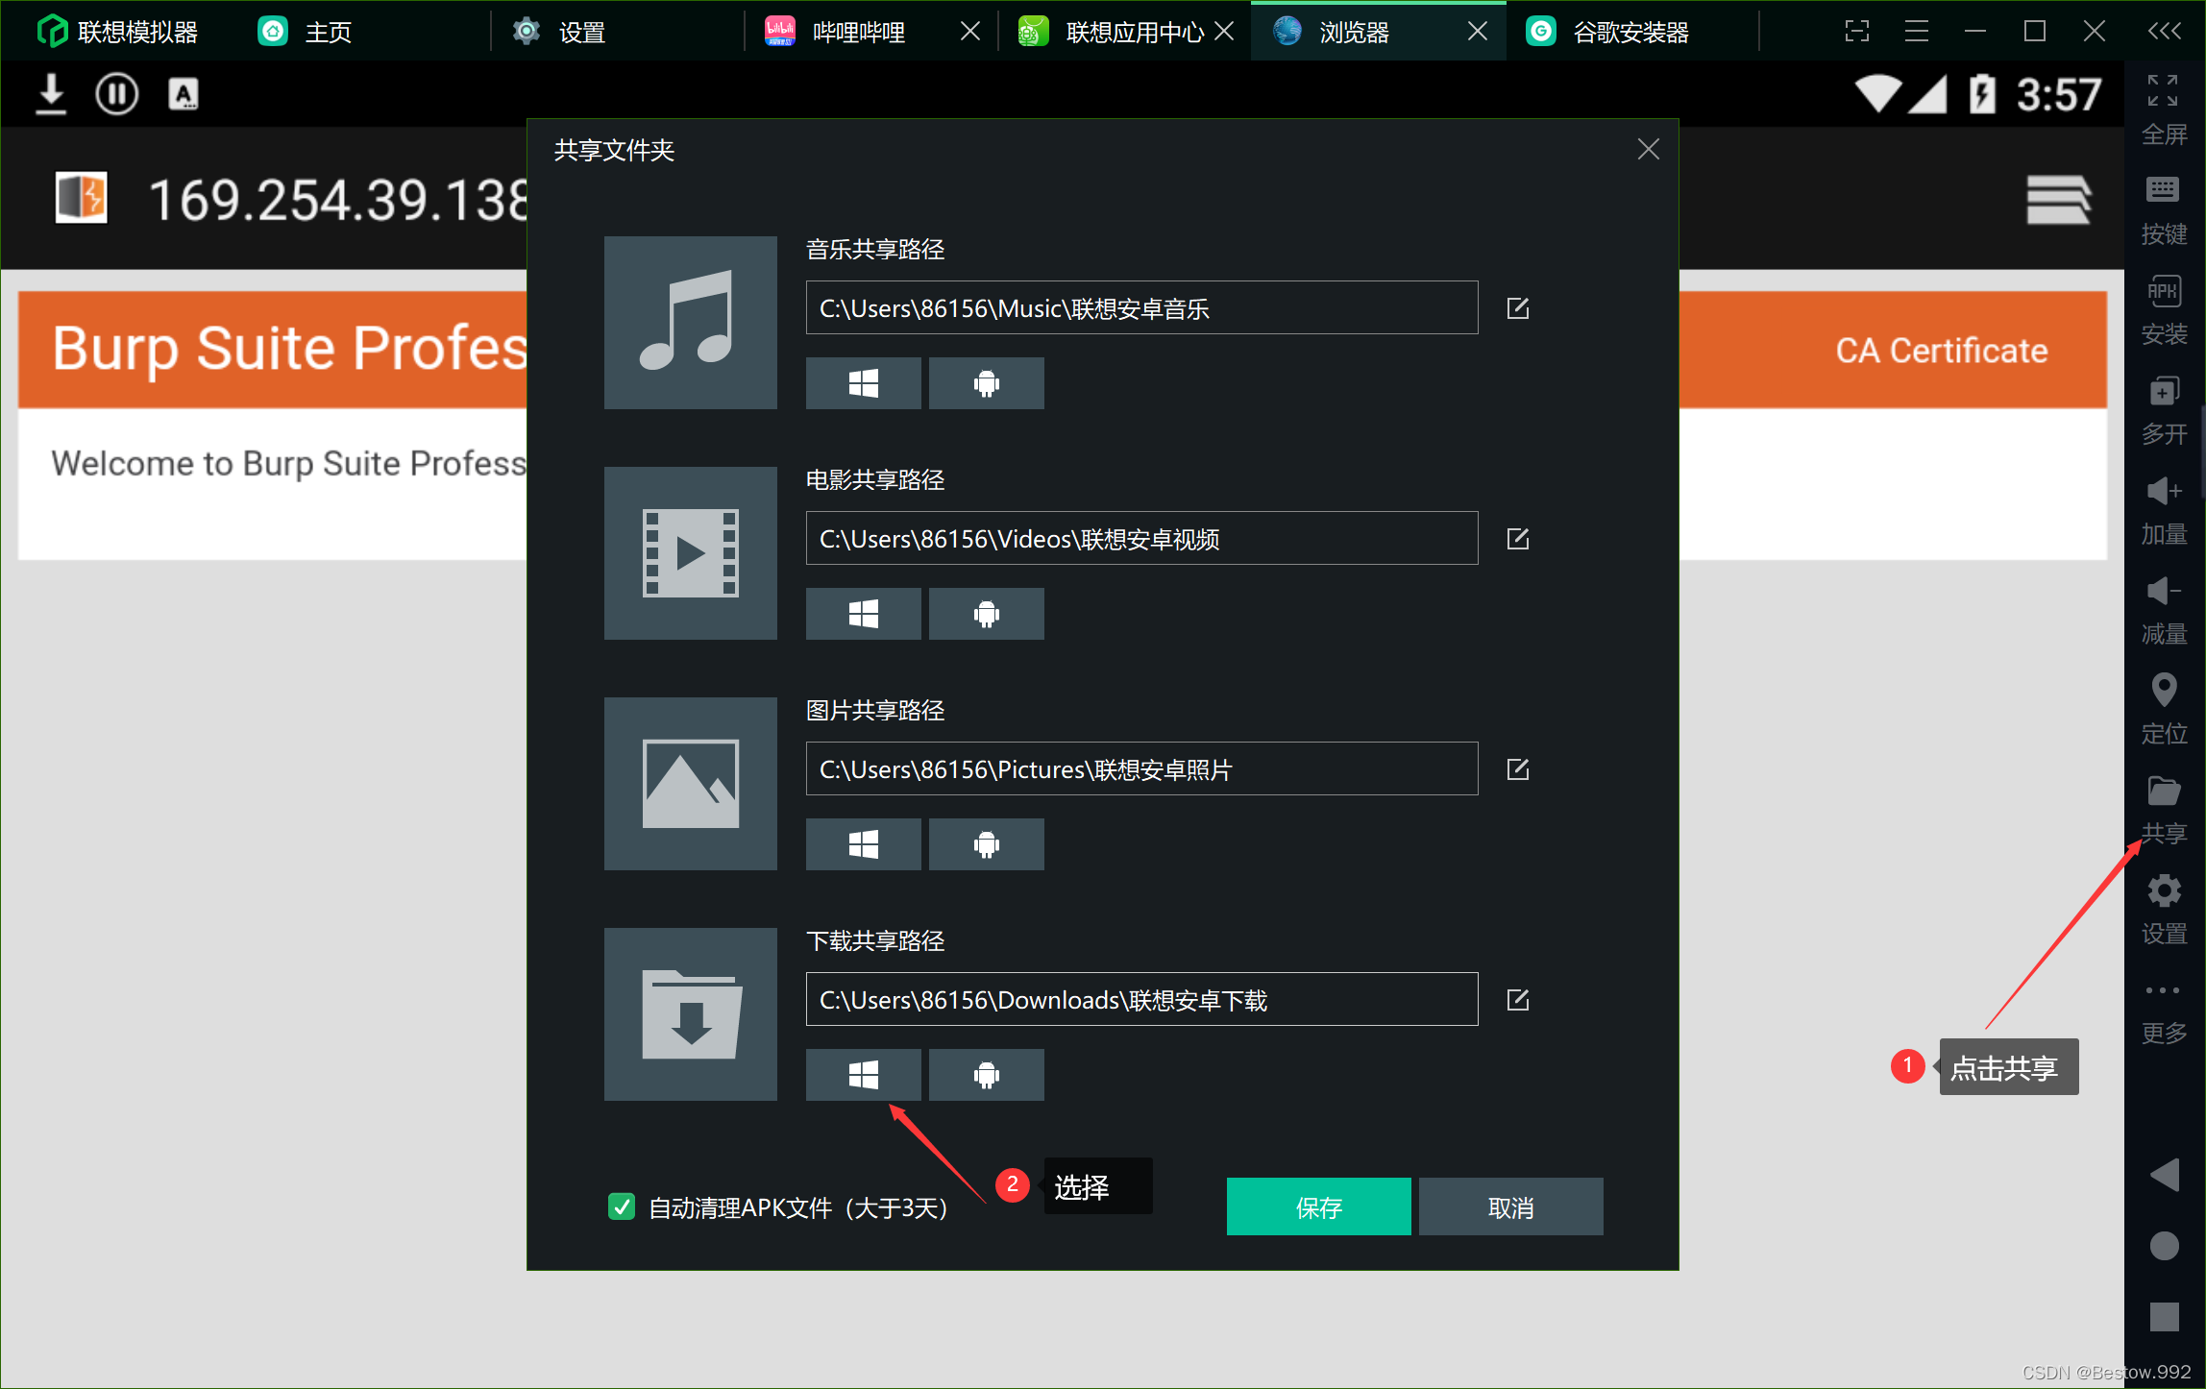This screenshot has height=1389, width=2206.
Task: Open Windows folder for movie share path
Action: pos(863,614)
